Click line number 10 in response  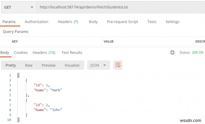coord(9,120)
